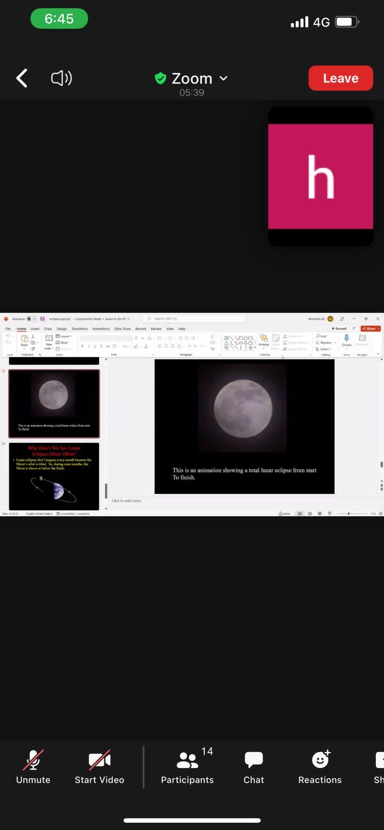Switch to the Slide Show ribbon tab
Screen dimensions: 384x830
pos(122,329)
